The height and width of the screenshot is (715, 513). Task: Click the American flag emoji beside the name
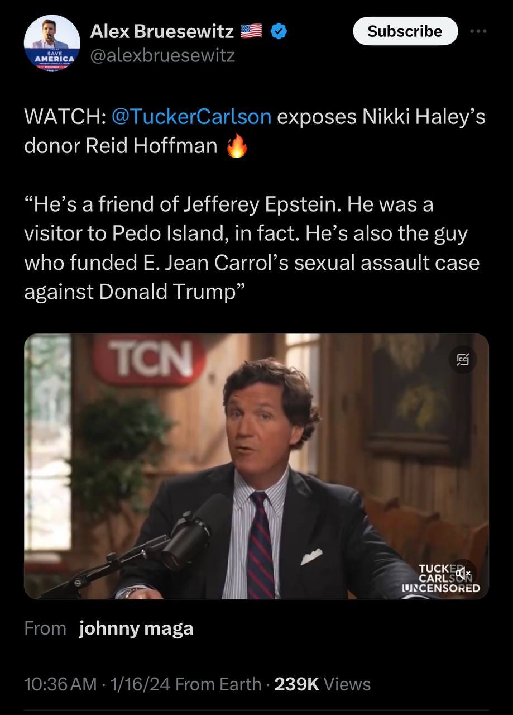tap(251, 33)
